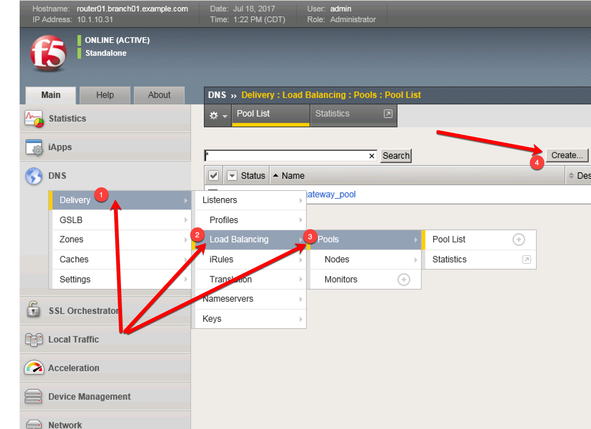Click the Create... button
Viewport: 591px width, 429px height.
tap(567, 156)
